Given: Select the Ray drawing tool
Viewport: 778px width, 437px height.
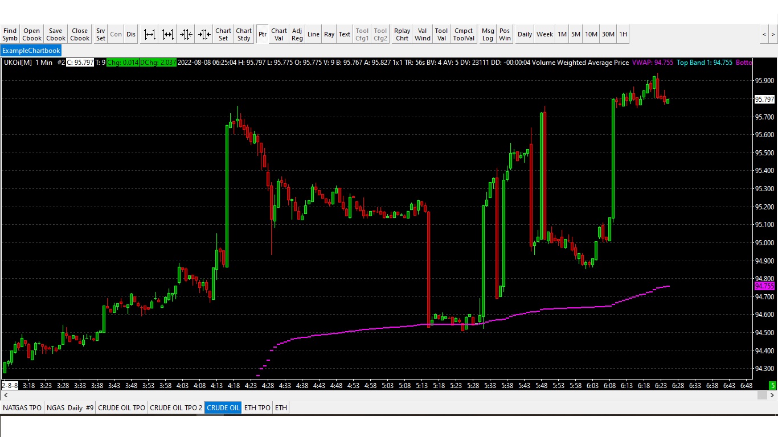Looking at the screenshot, I should point(329,35).
